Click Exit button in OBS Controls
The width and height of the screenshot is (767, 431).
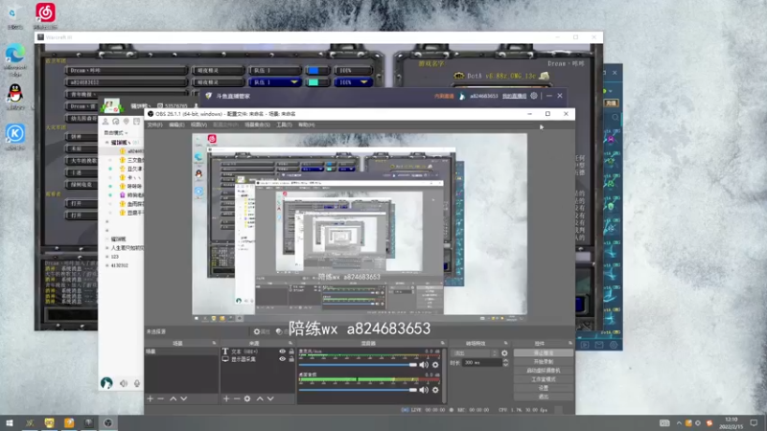[x=543, y=397]
